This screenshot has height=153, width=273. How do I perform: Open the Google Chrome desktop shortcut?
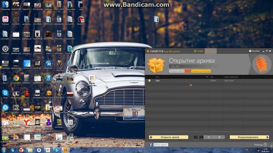click(16, 79)
